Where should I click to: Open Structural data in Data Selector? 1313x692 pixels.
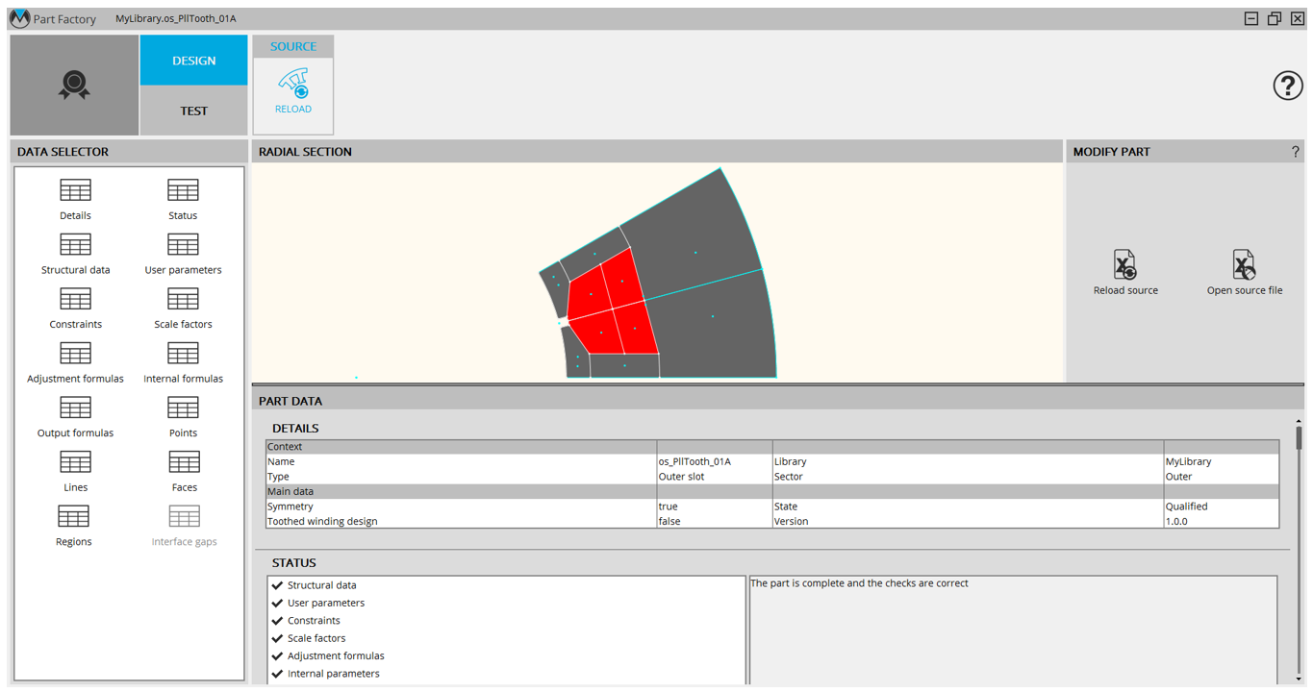pos(75,245)
